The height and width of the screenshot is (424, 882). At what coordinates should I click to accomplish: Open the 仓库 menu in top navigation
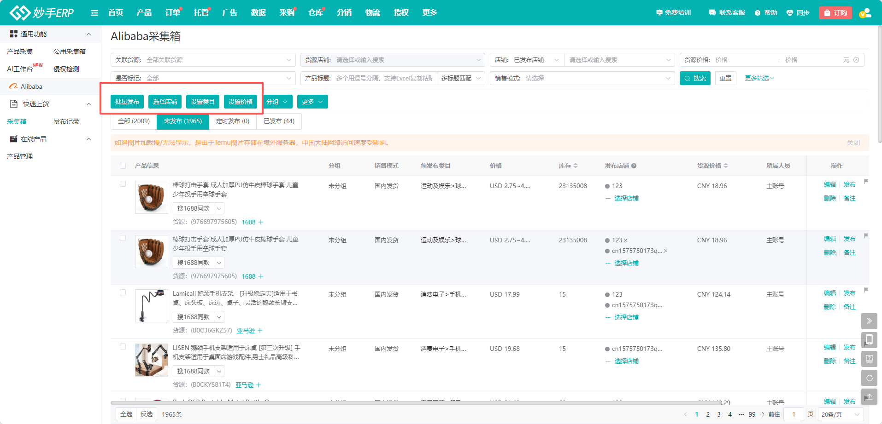click(x=316, y=13)
